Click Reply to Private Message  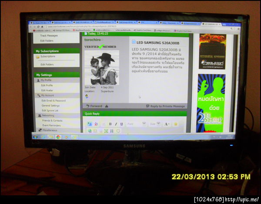pyautogui.click(x=166, y=106)
